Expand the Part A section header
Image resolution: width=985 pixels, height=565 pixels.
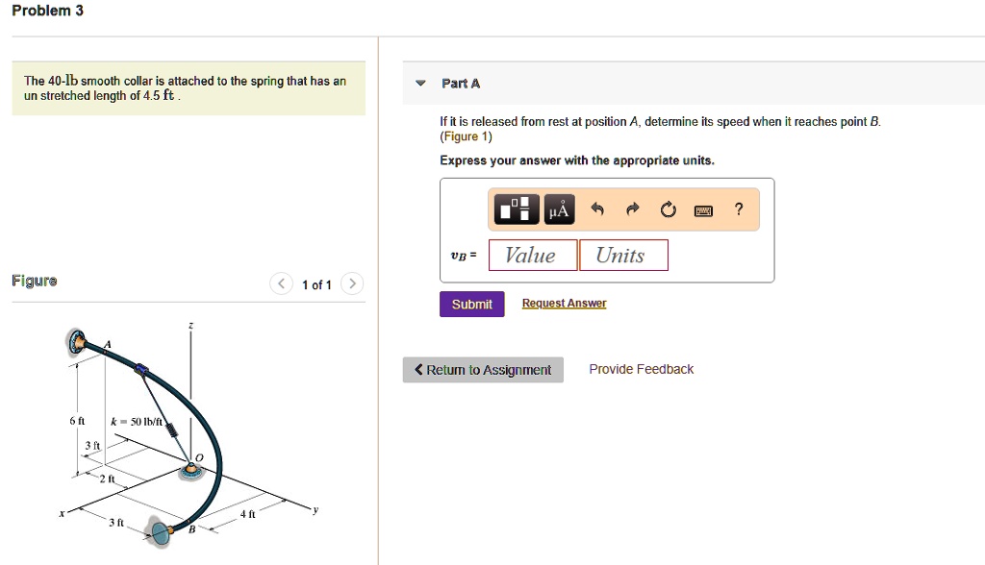click(462, 83)
